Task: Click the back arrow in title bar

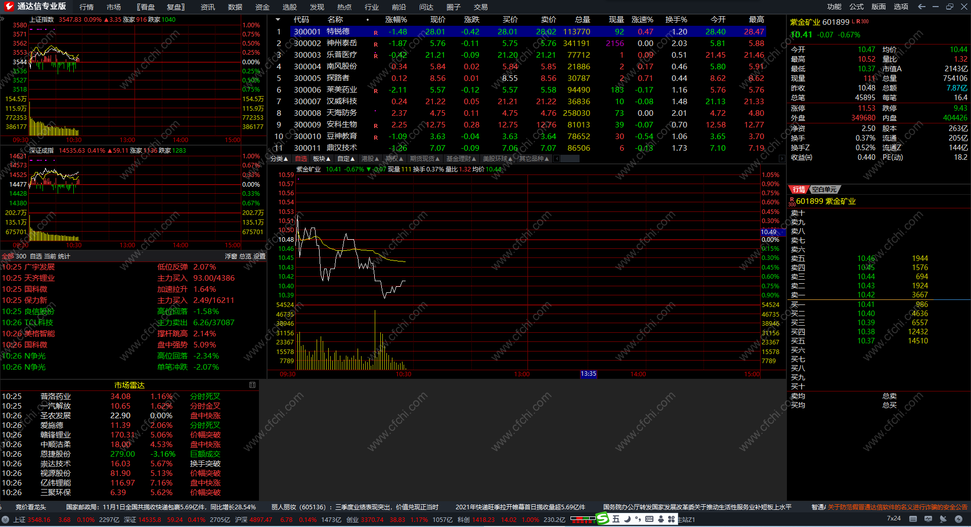Action: pos(921,7)
